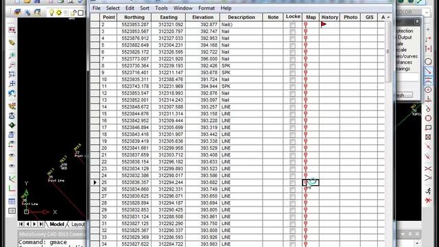Click the points table vertical scrollbar
Screen dimensions: 439x247
(388, 51)
